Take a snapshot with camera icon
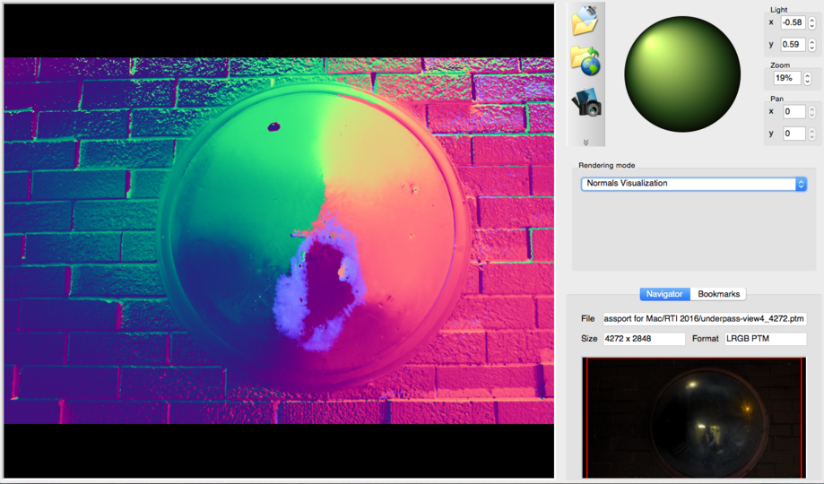Image resolution: width=824 pixels, height=484 pixels. 587,102
